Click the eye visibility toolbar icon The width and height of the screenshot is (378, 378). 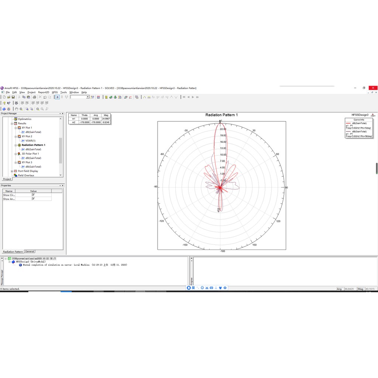click(16, 103)
